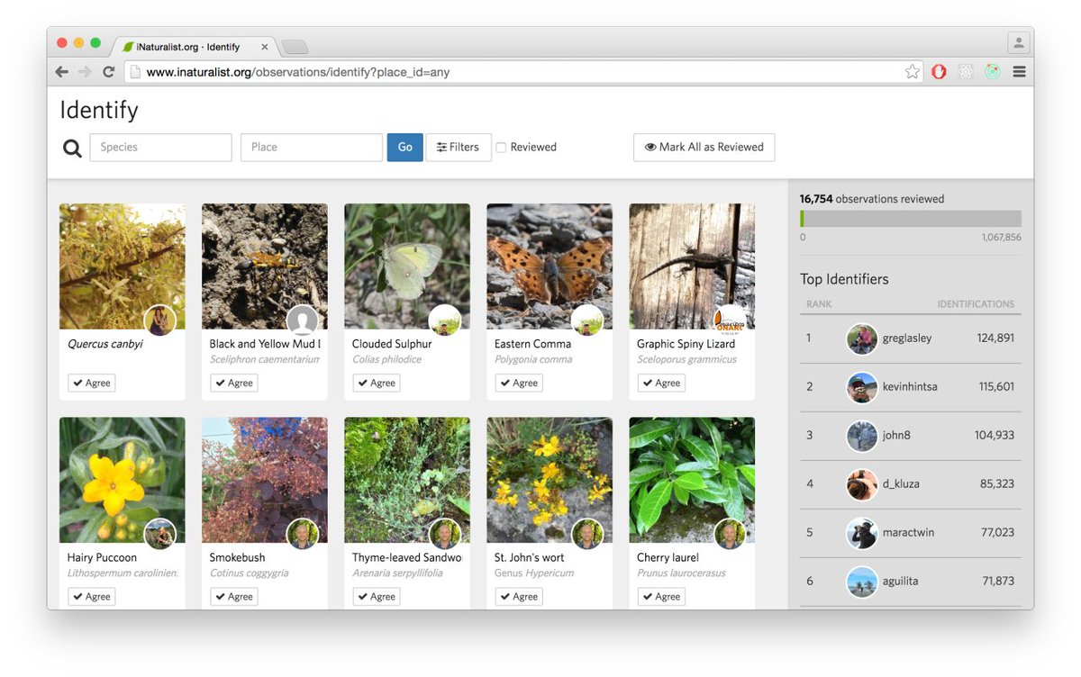Open the browser profile menu at top right
The width and height of the screenshot is (1081, 677).
(1018, 41)
